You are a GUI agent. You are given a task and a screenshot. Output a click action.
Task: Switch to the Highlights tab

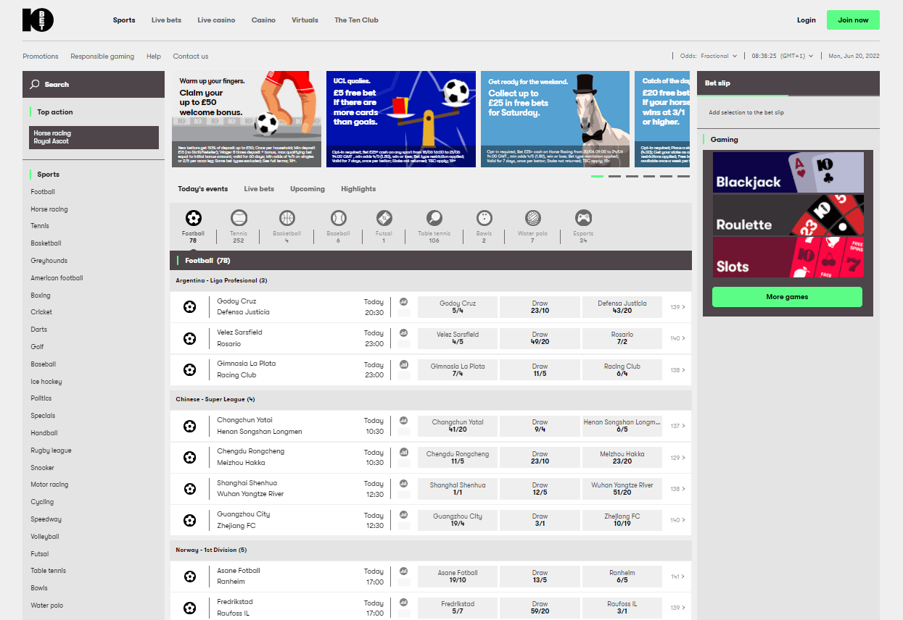pos(358,189)
